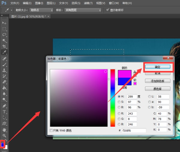
Task: Select the Lasso tool
Action: coord(4,35)
